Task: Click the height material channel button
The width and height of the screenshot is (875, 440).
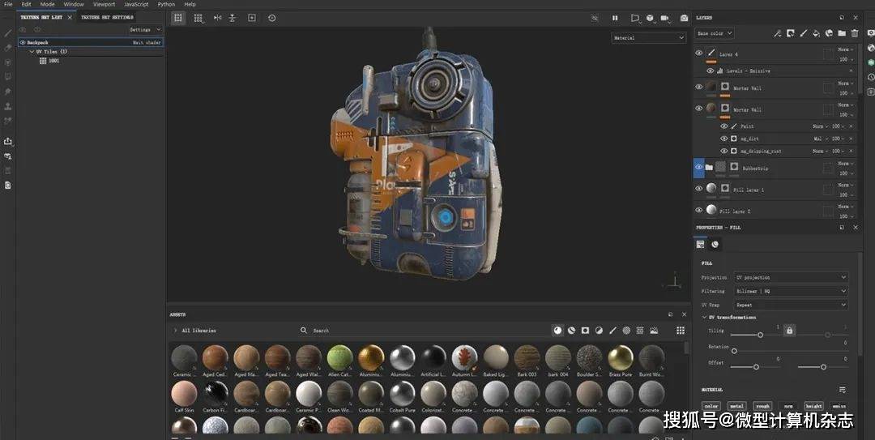Action: tap(813, 406)
